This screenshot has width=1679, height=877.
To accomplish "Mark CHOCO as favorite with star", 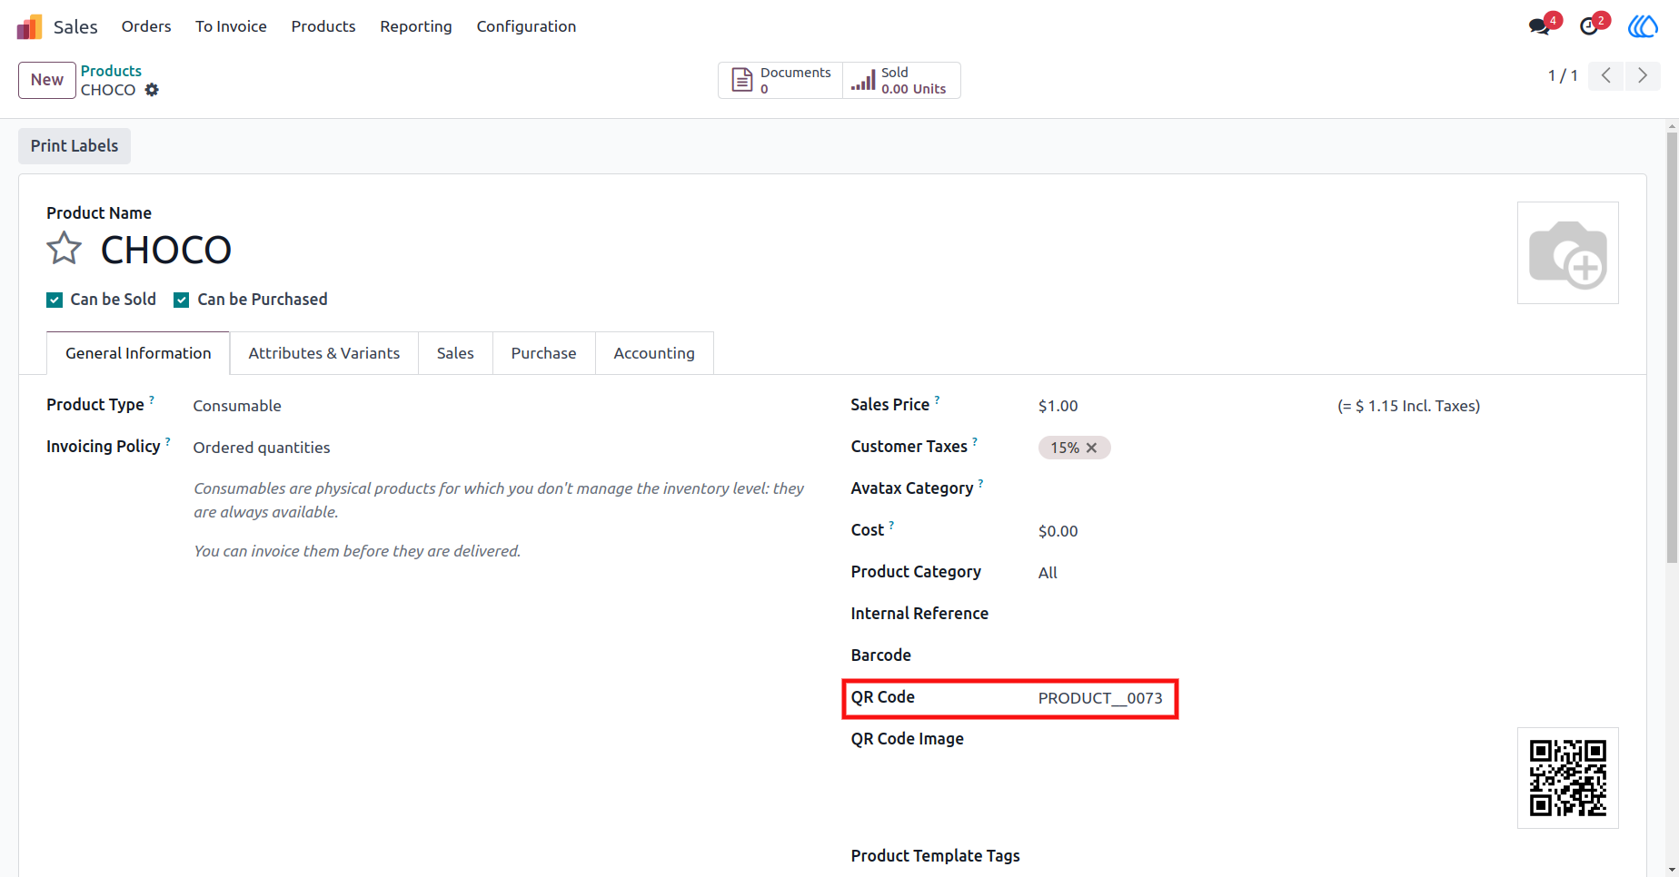I will tap(65, 249).
